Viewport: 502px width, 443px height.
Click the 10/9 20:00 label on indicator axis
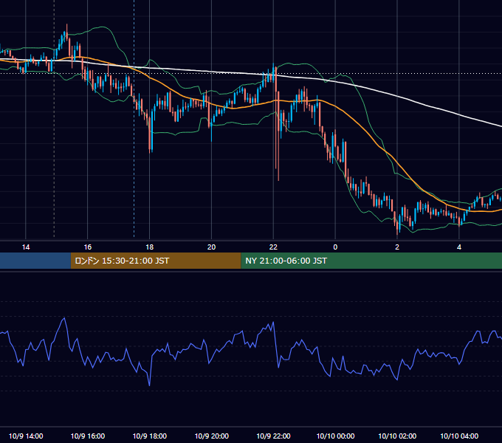pyautogui.click(x=211, y=436)
